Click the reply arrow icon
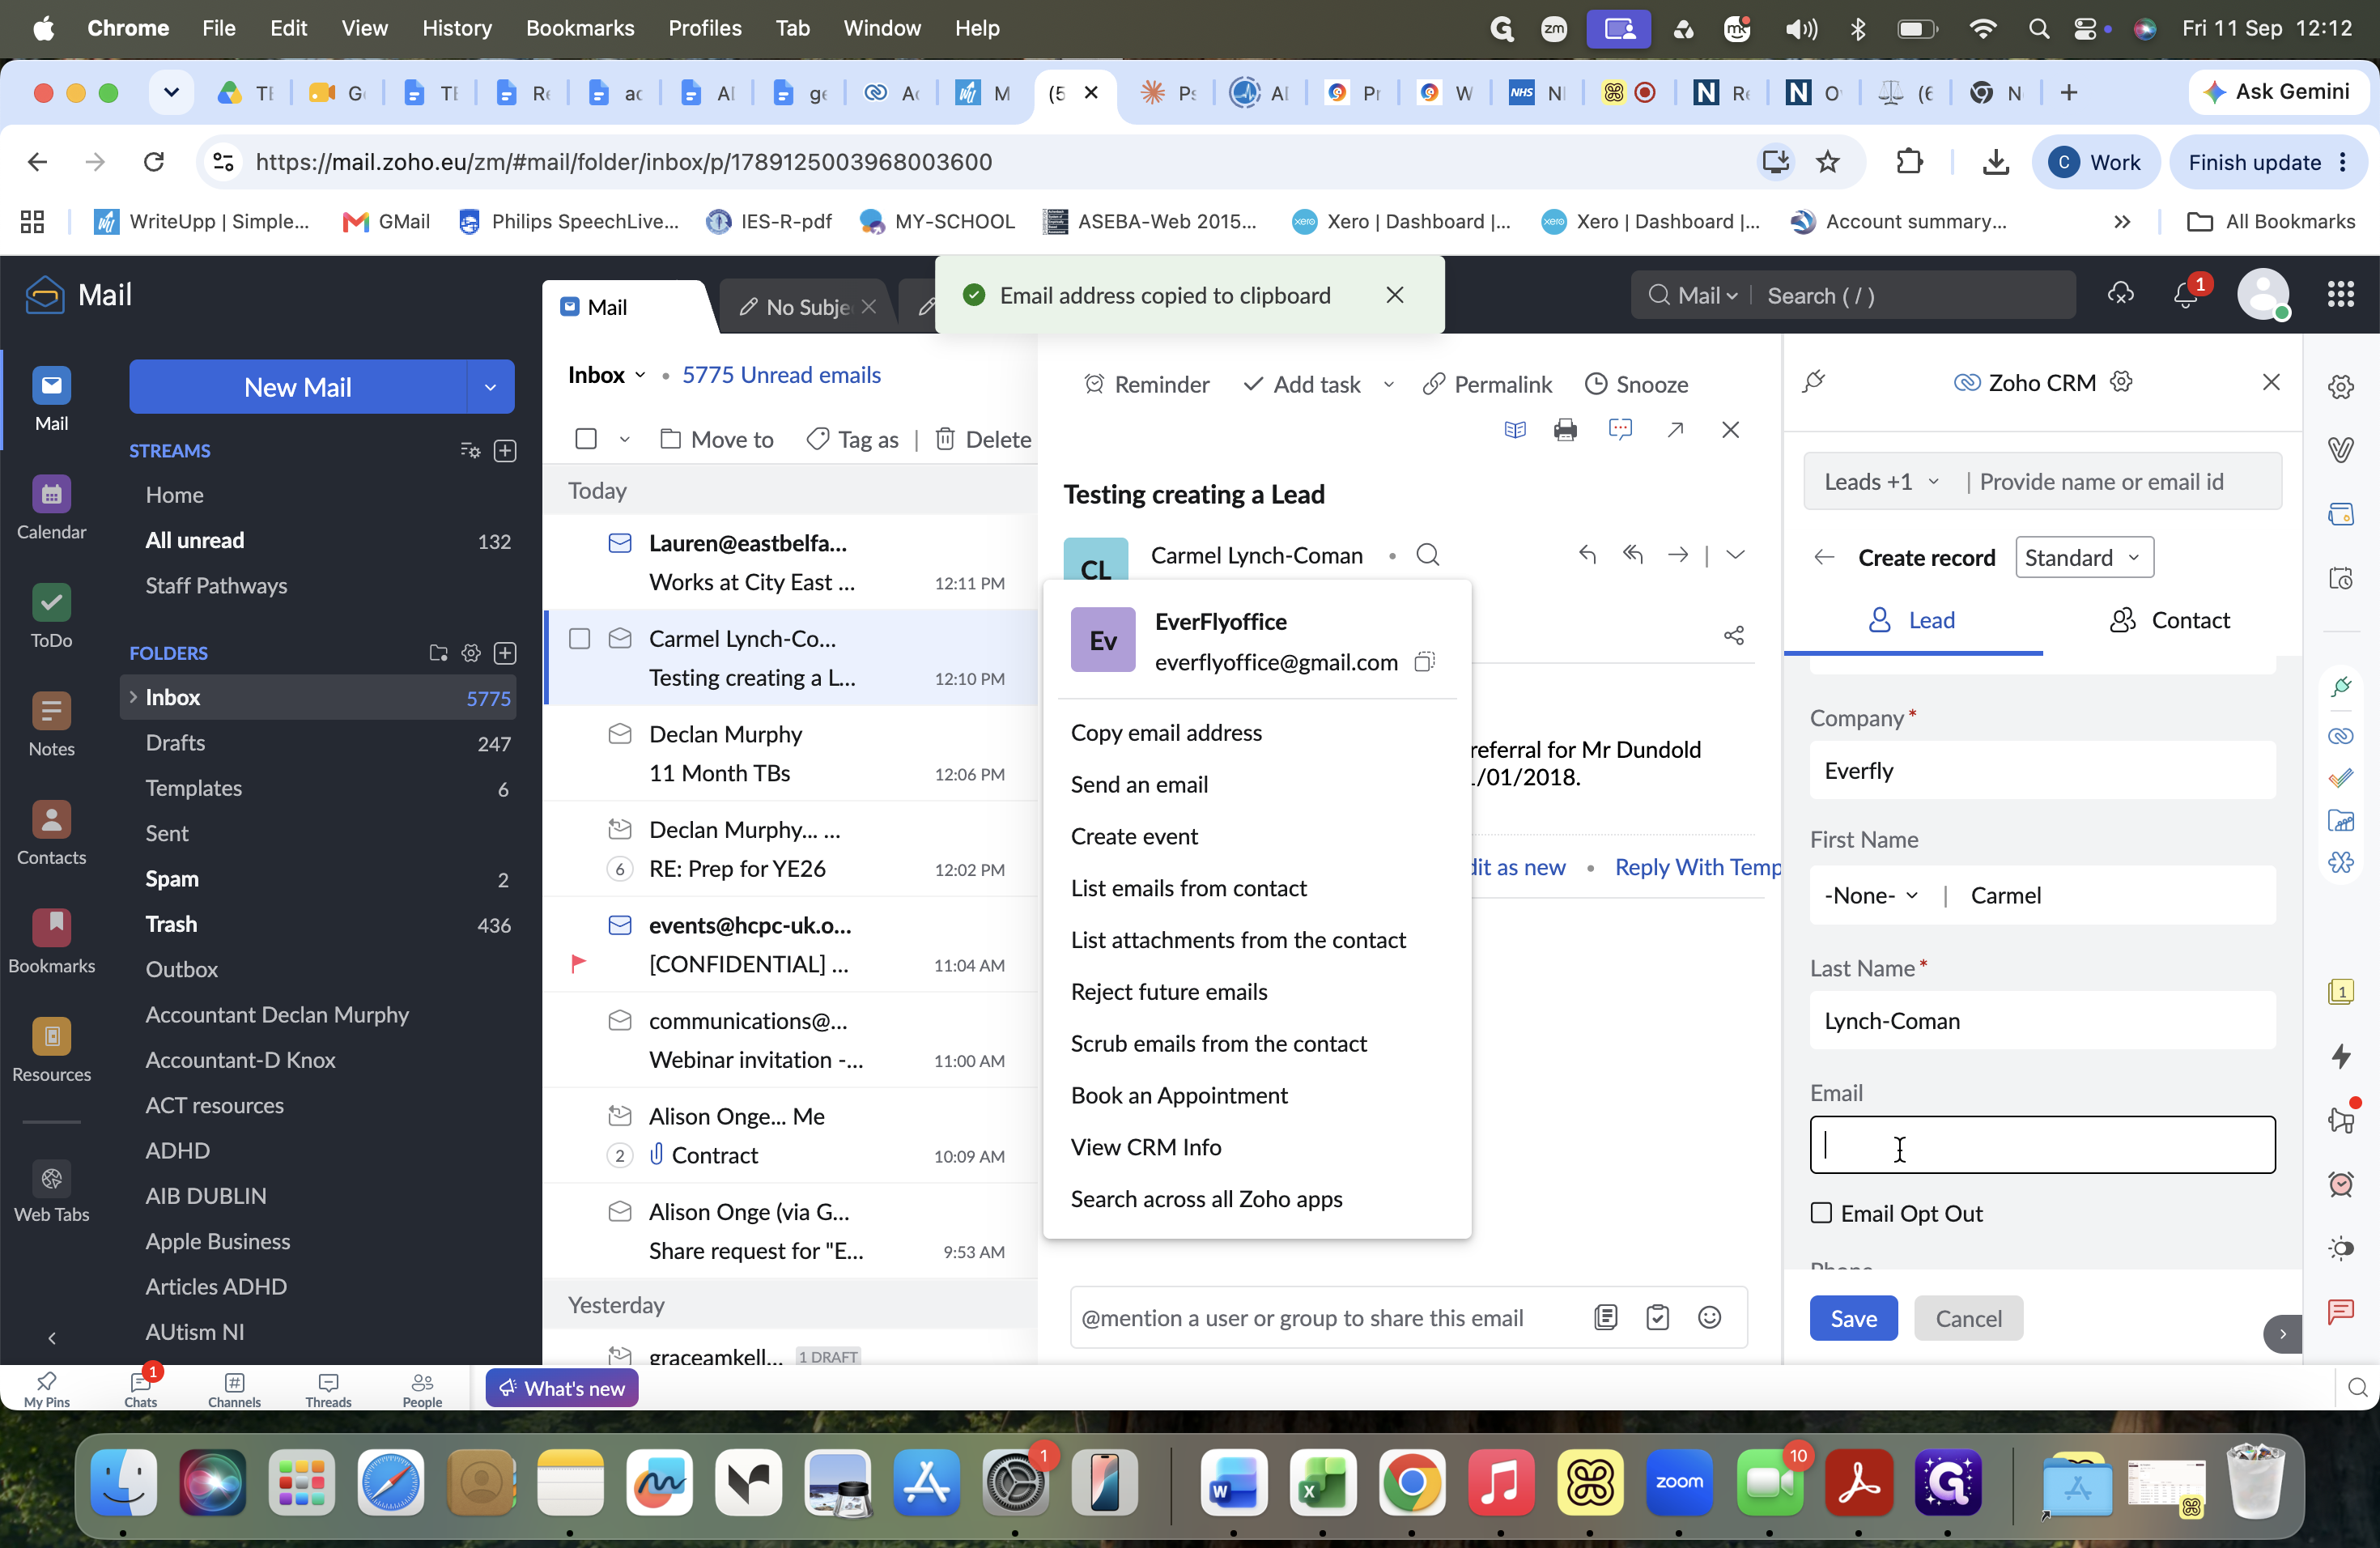The width and height of the screenshot is (2380, 1548). coord(1587,554)
